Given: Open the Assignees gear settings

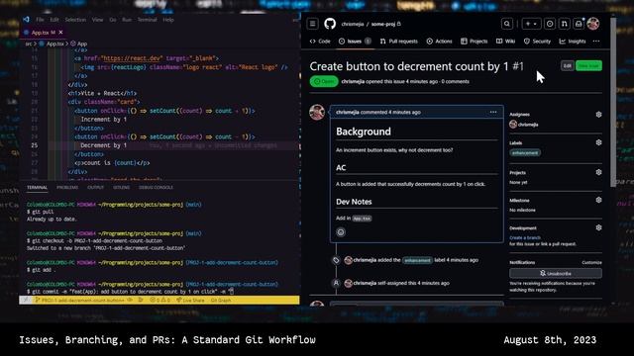Looking at the screenshot, I should (x=598, y=115).
